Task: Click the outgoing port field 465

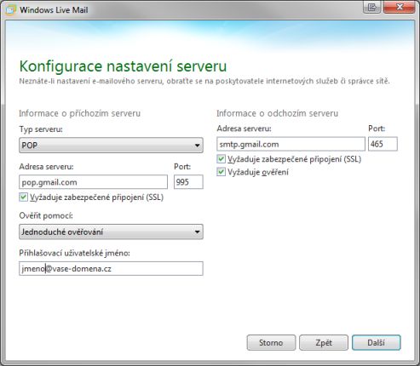Action: 383,144
